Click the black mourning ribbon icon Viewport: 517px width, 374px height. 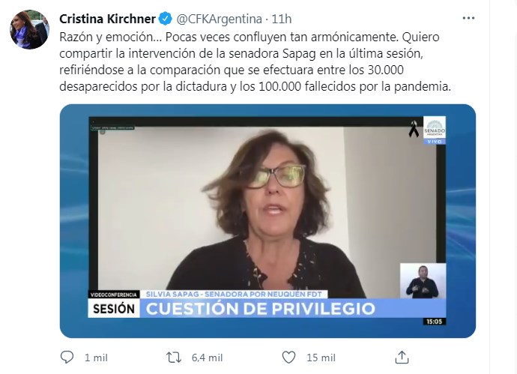(414, 129)
